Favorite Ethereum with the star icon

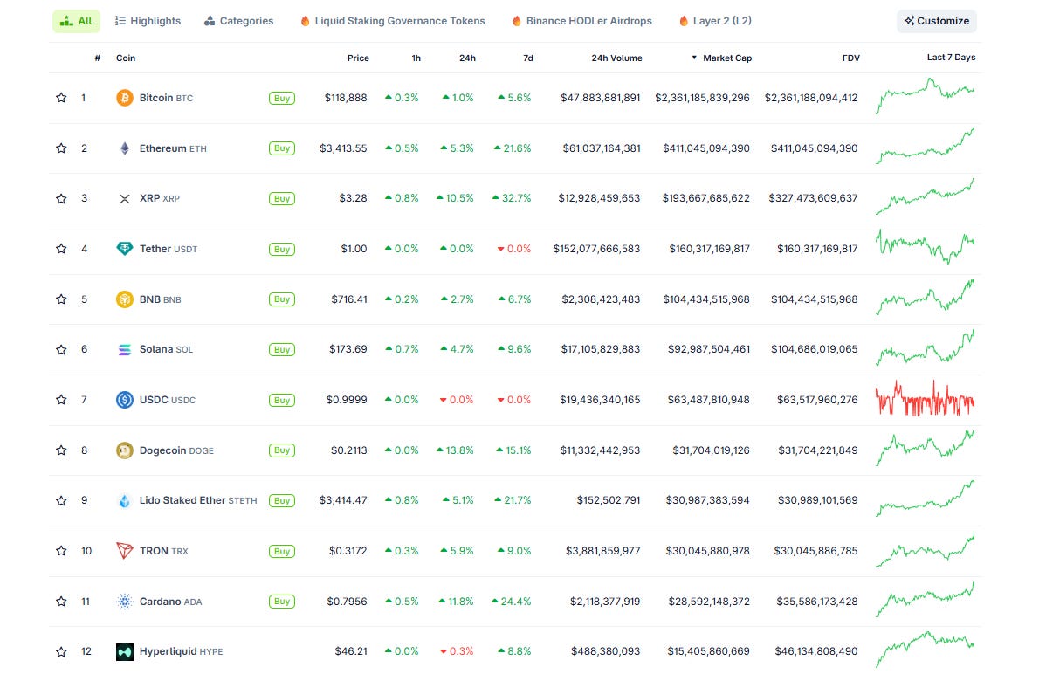click(61, 148)
